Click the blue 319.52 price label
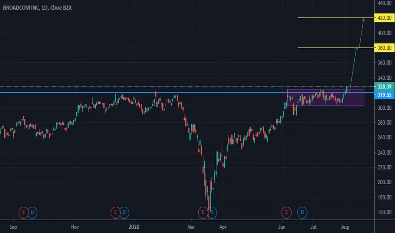395x233 pixels. click(x=384, y=95)
